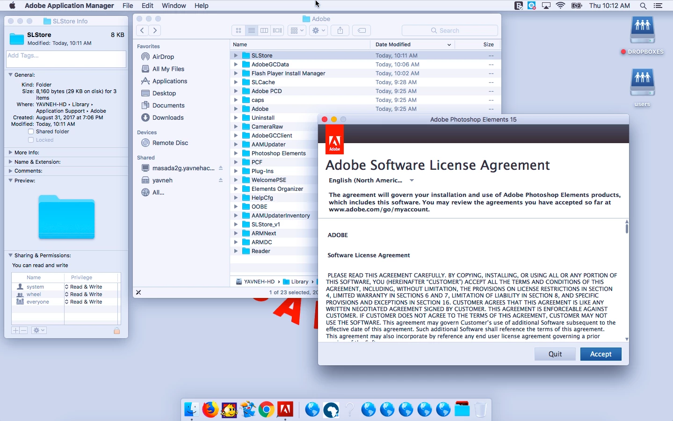This screenshot has width=673, height=421.
Task: Click the AirPlay display menu icon
Action: pos(546,6)
